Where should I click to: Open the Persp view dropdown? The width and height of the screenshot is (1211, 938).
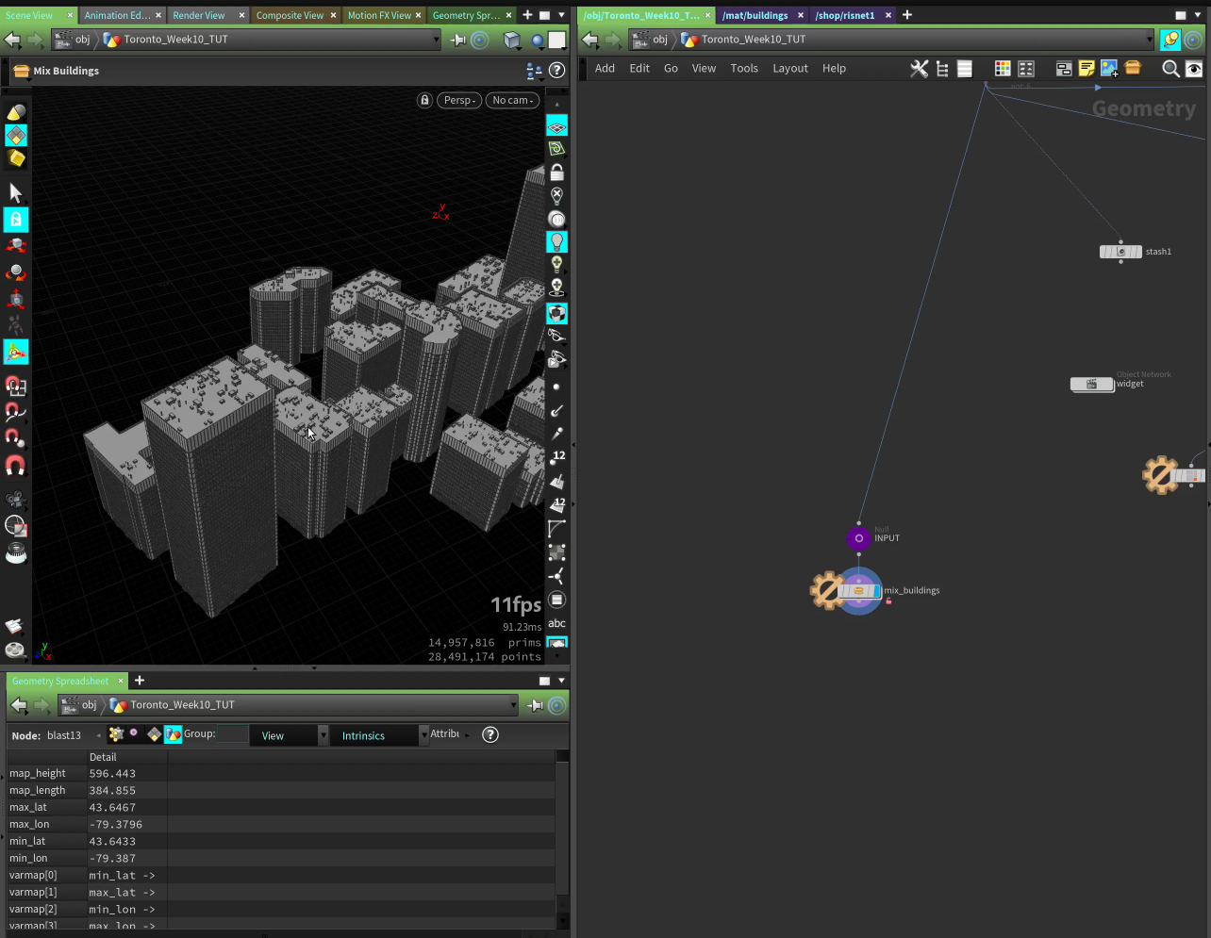pyautogui.click(x=459, y=100)
